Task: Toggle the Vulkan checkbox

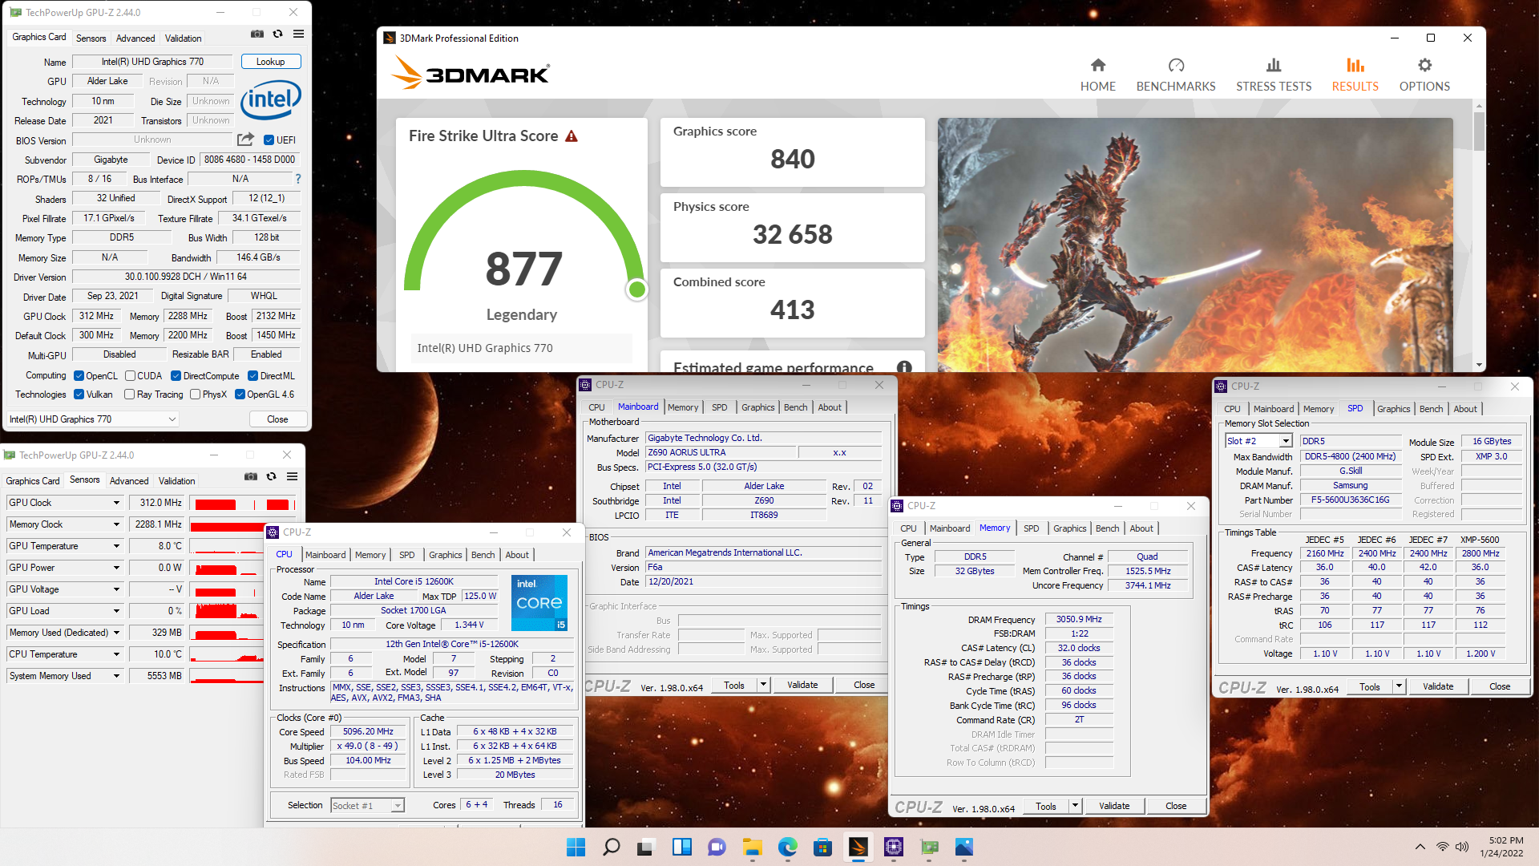Action: [x=79, y=395]
